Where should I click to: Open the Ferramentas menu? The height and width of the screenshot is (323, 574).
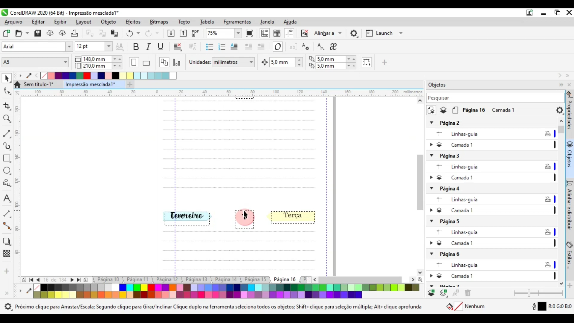click(237, 22)
